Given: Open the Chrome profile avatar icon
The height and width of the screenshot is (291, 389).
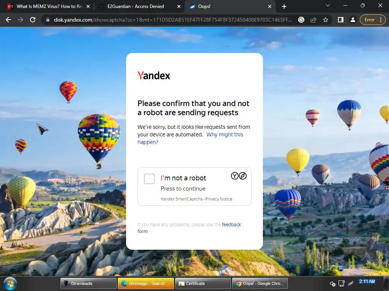Looking at the screenshot, I should tap(353, 20).
